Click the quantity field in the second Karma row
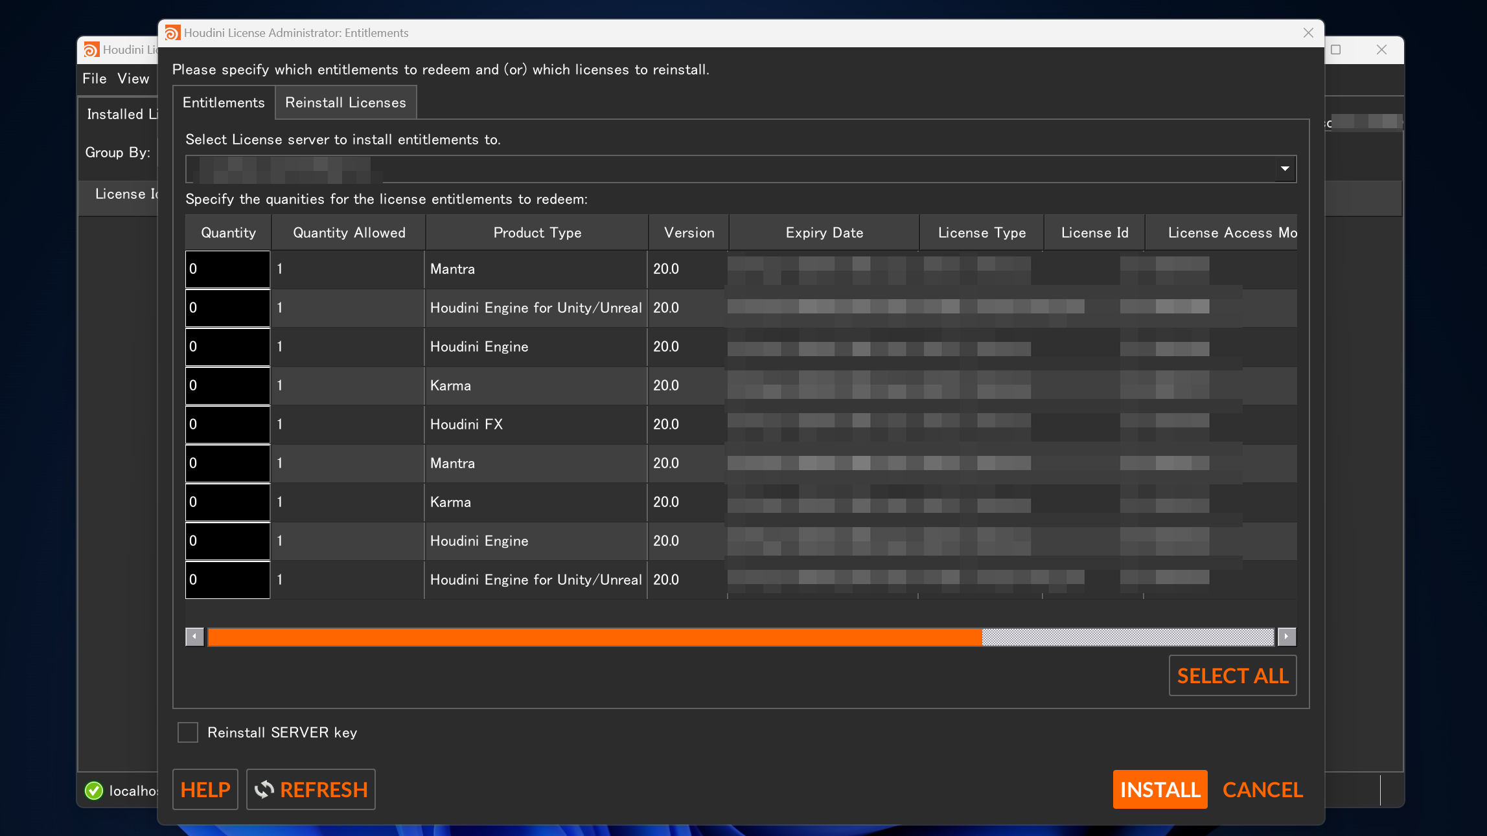 (227, 503)
